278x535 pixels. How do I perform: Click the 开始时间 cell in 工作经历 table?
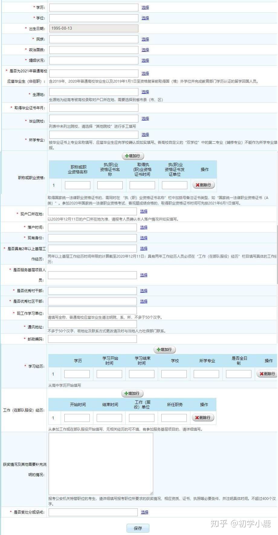(77, 418)
